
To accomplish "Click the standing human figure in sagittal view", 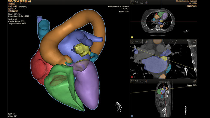I will (x=186, y=110).
